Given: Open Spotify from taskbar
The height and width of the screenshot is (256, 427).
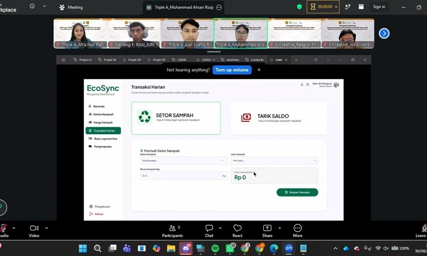Looking at the screenshot, I should point(215,248).
